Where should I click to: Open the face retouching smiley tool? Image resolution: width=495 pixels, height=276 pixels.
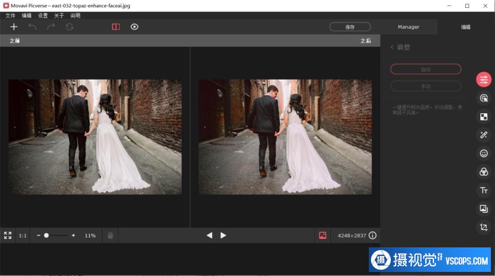pos(484,153)
